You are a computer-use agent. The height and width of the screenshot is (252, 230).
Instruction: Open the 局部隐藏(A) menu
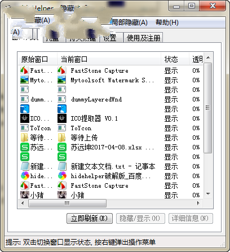[129, 23]
